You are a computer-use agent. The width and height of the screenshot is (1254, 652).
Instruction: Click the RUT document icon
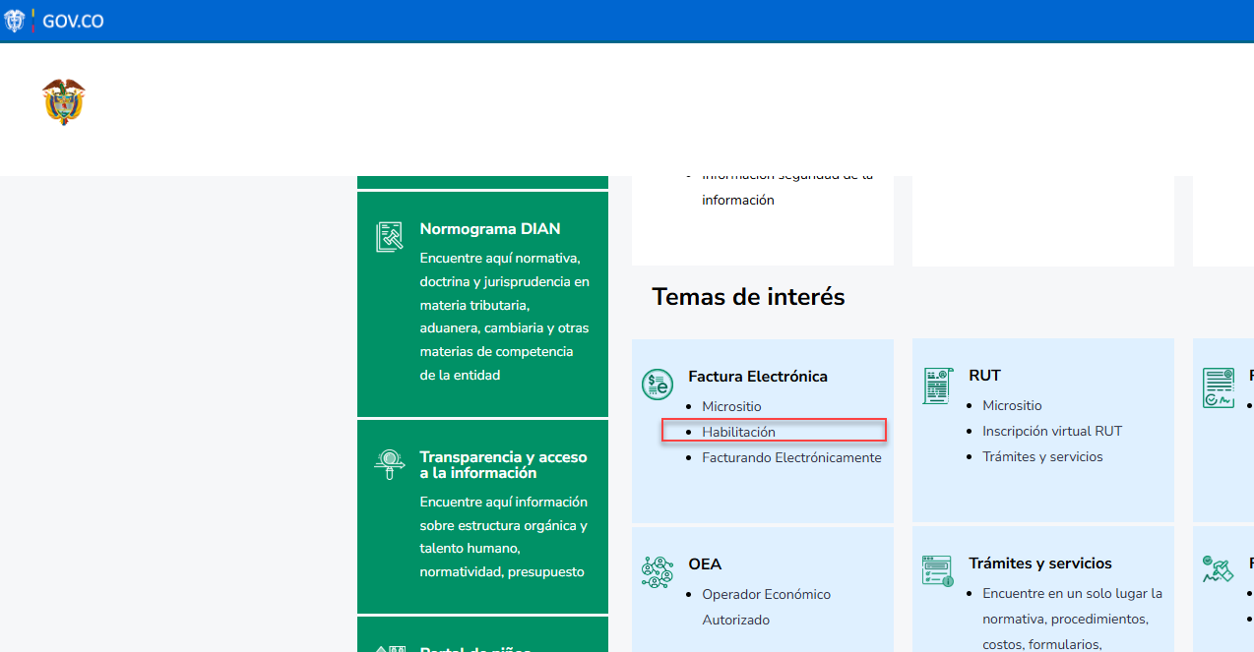point(938,385)
